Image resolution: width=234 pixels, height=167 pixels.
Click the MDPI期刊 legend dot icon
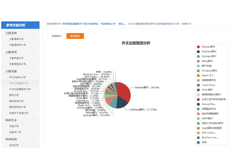(198, 119)
